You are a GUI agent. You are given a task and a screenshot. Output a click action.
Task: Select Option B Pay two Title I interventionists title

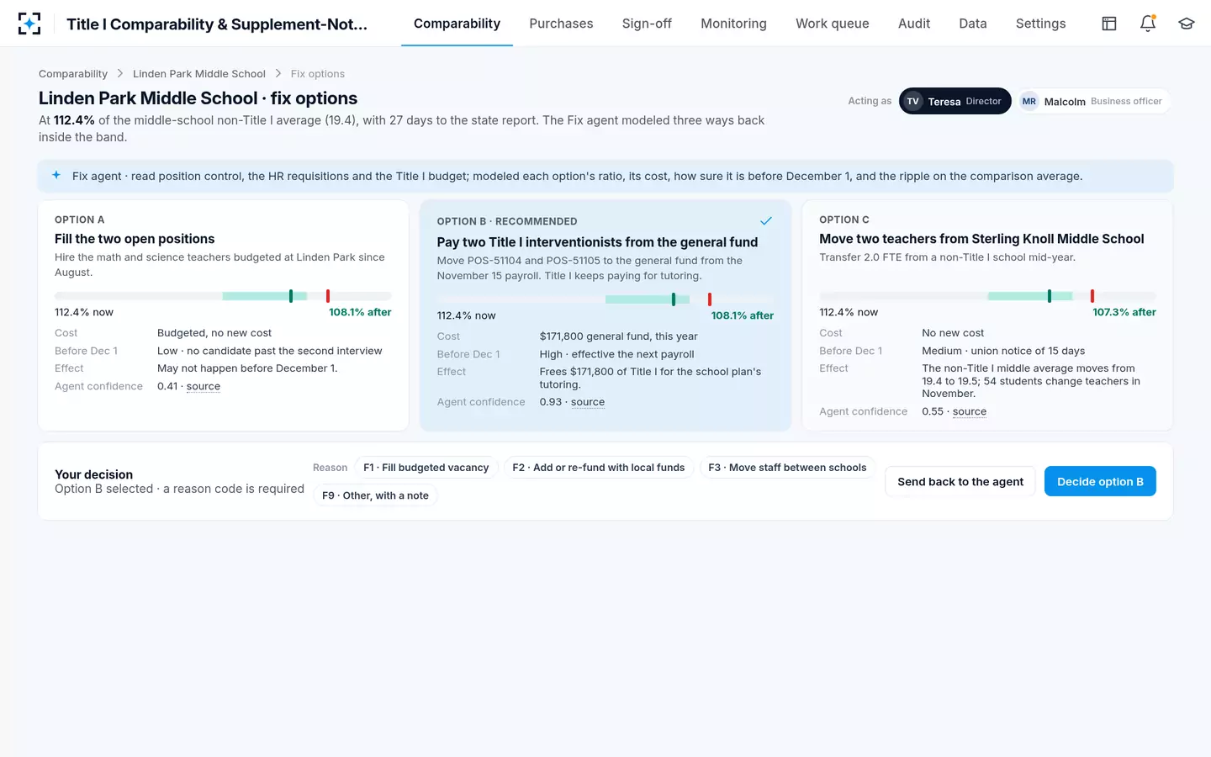click(597, 242)
